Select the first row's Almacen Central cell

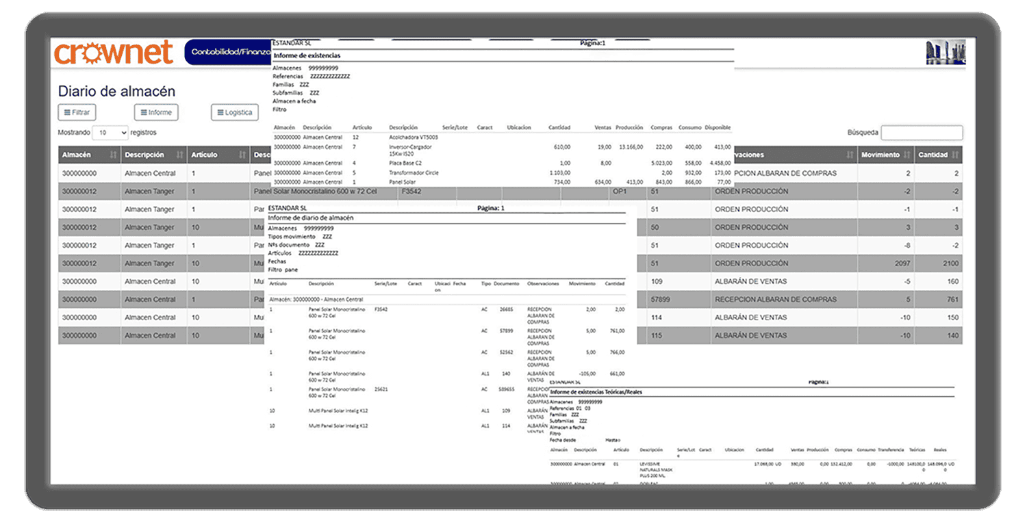pos(150,173)
